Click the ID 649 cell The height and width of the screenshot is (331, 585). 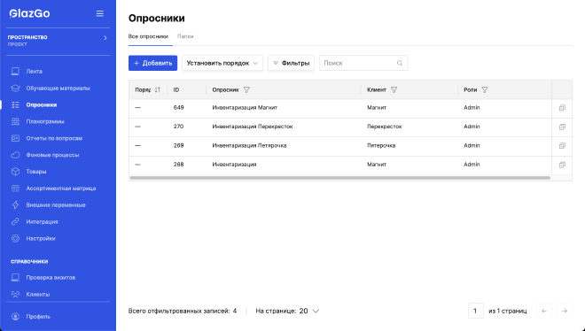pos(179,108)
